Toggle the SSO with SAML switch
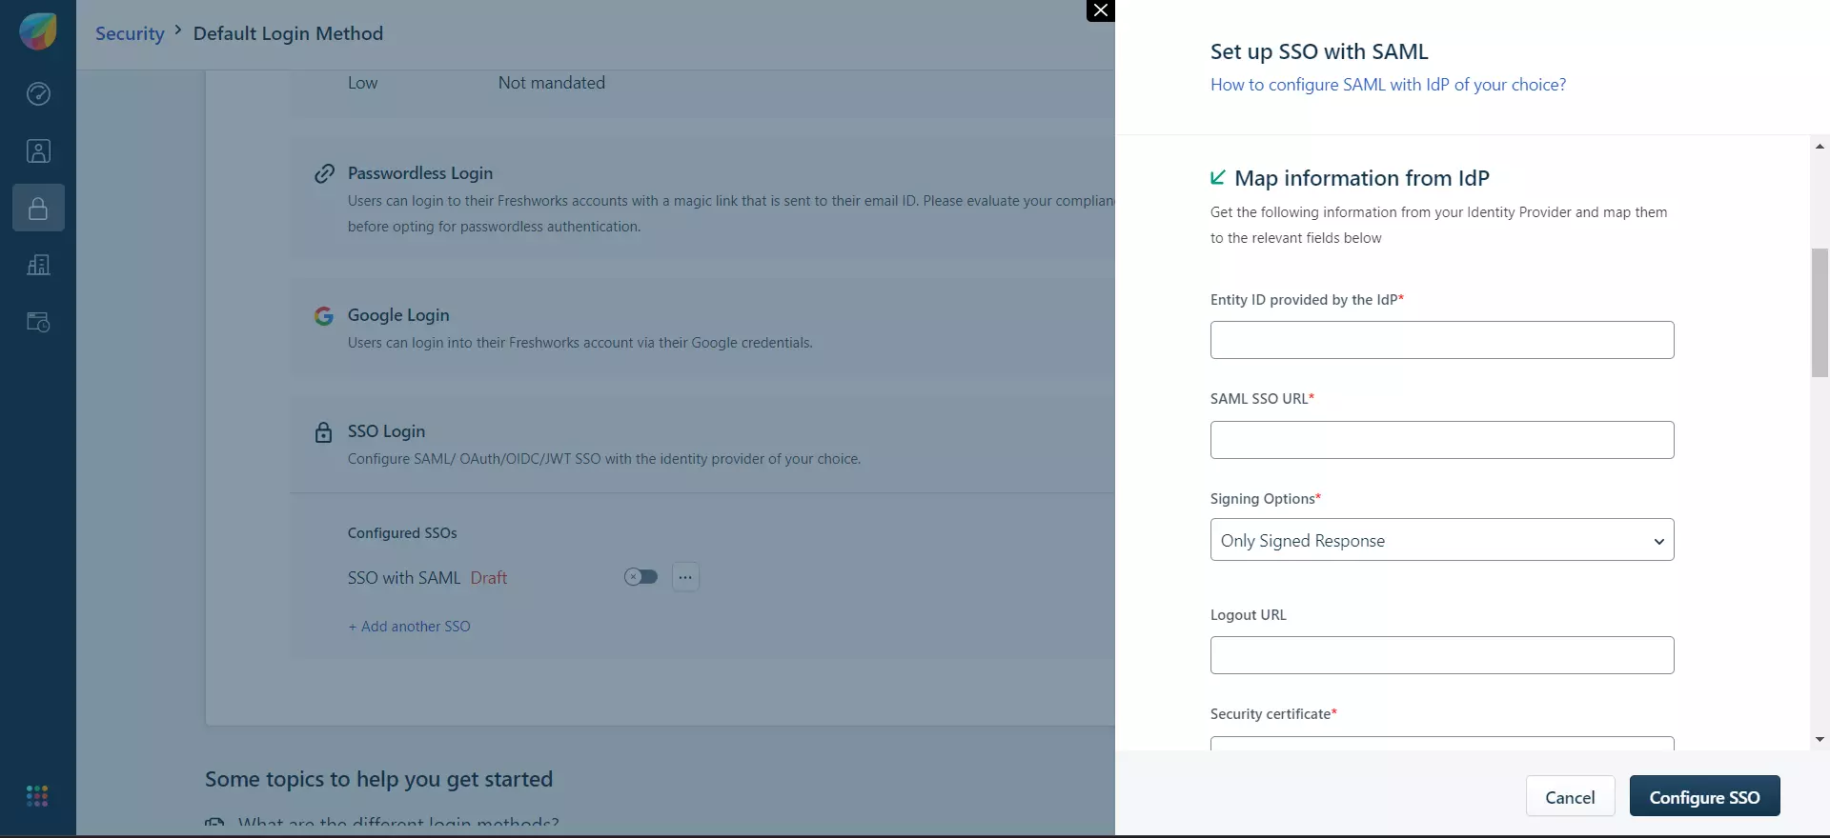The image size is (1830, 838). point(640,577)
